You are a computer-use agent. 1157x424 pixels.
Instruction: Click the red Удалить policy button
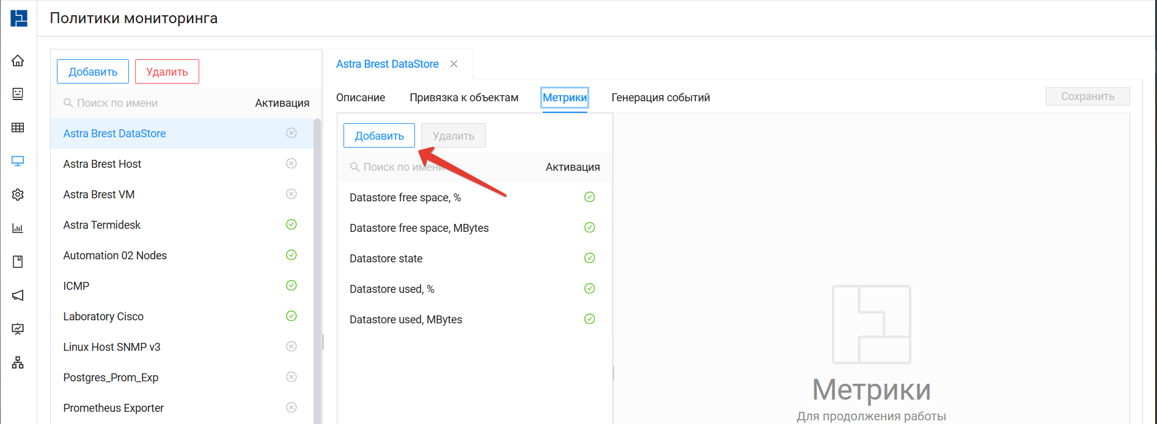167,71
